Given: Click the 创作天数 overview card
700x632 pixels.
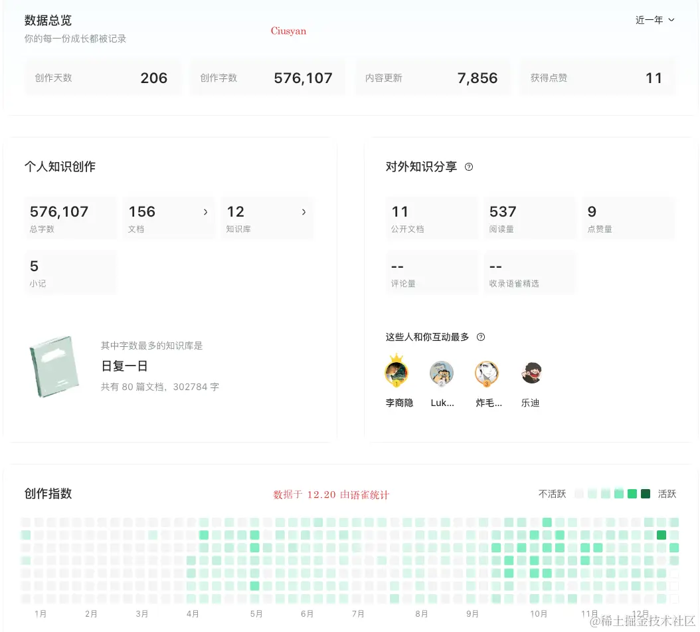Looking at the screenshot, I should point(103,77).
